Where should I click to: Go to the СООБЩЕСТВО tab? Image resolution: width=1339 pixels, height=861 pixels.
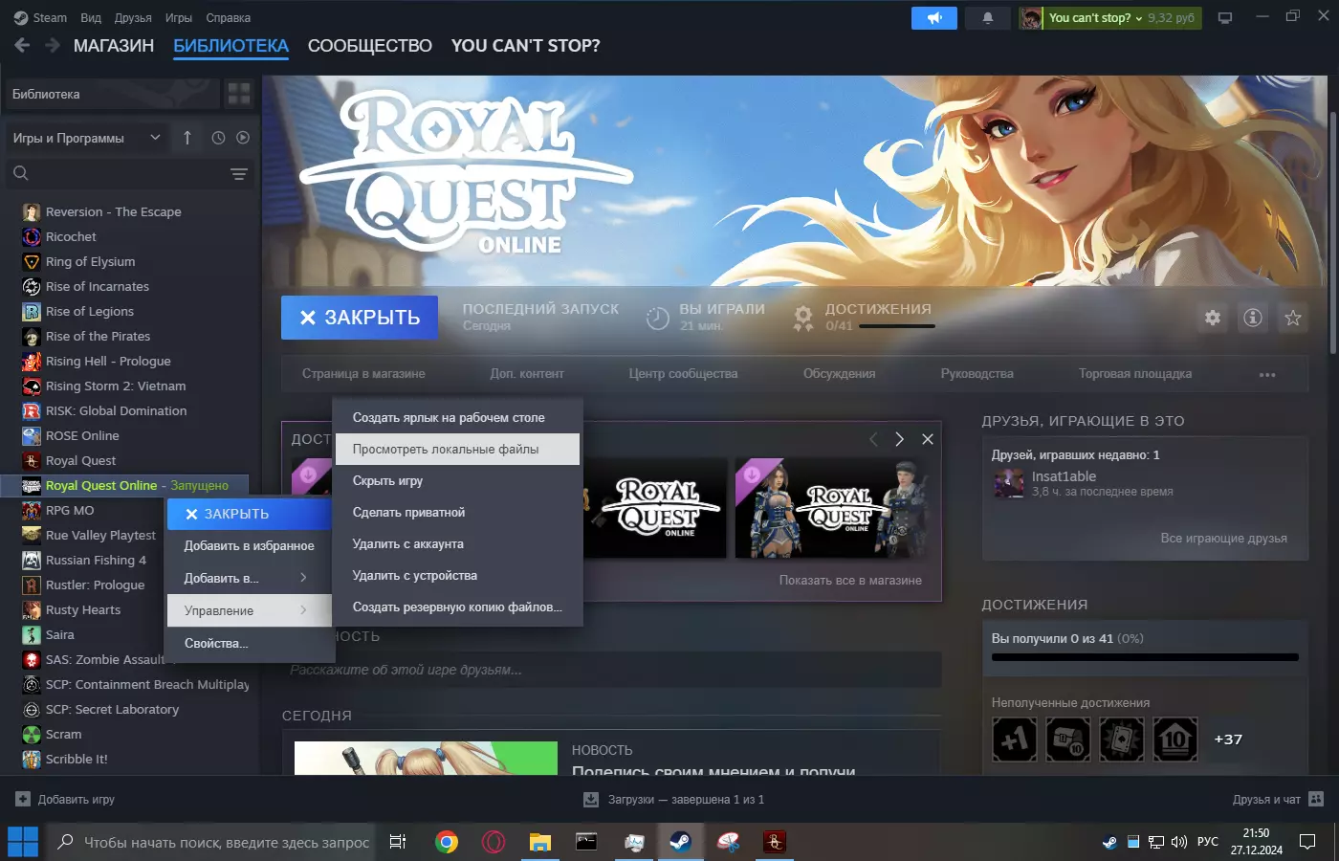coord(370,45)
